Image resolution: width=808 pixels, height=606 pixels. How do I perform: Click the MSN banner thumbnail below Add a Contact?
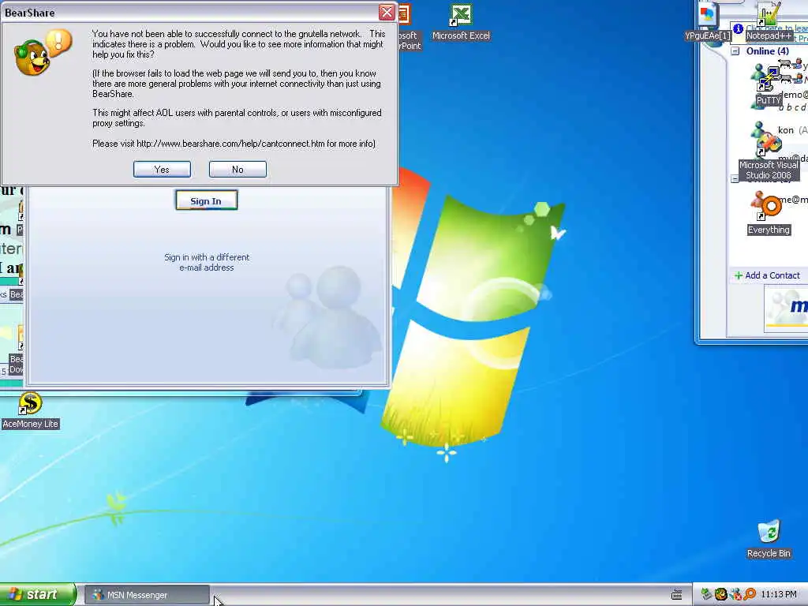click(x=786, y=307)
